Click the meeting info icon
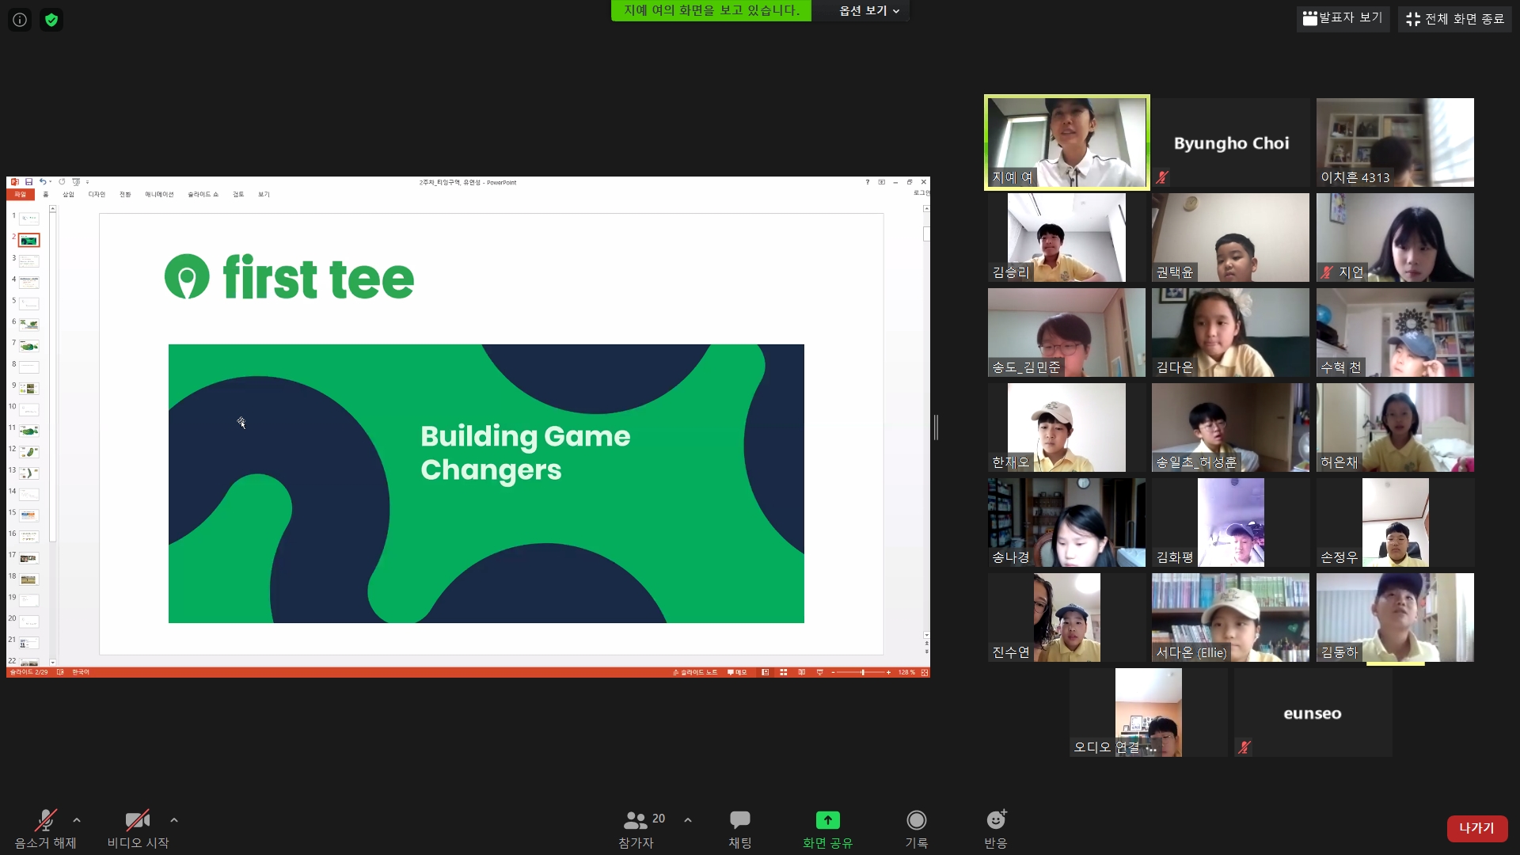Image resolution: width=1520 pixels, height=855 pixels. tap(20, 20)
